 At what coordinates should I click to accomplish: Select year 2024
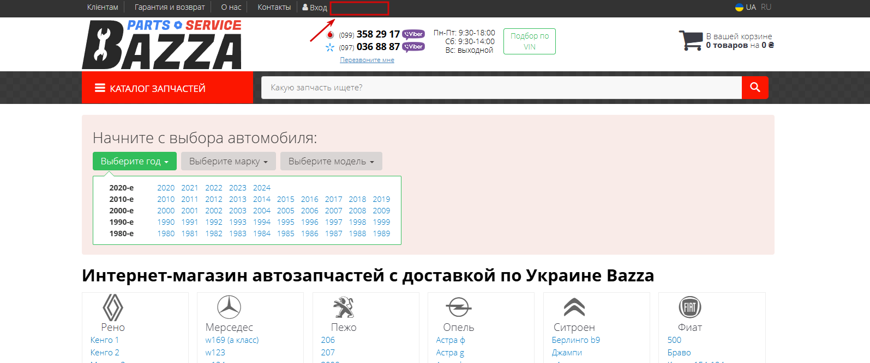pyautogui.click(x=262, y=188)
